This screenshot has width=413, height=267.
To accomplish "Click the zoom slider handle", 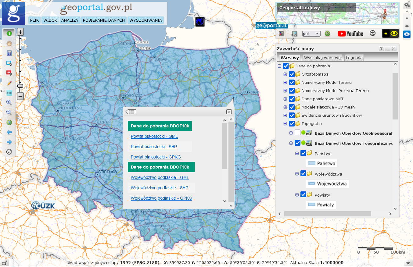I will click(x=20, y=86).
